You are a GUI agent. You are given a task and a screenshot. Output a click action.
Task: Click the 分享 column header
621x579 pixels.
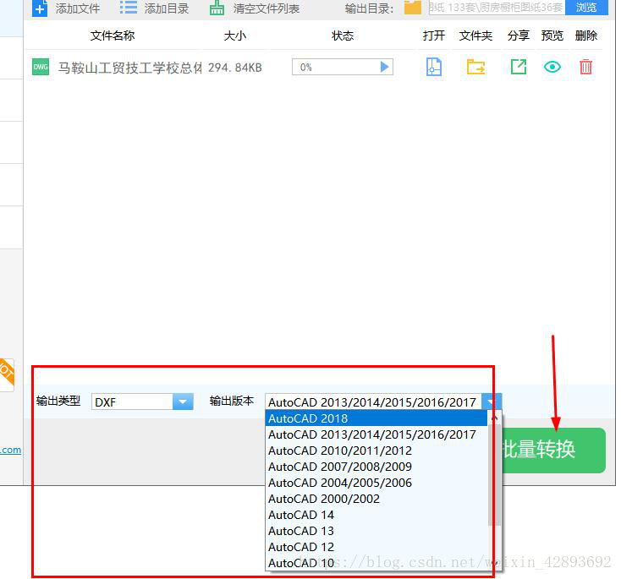[519, 36]
